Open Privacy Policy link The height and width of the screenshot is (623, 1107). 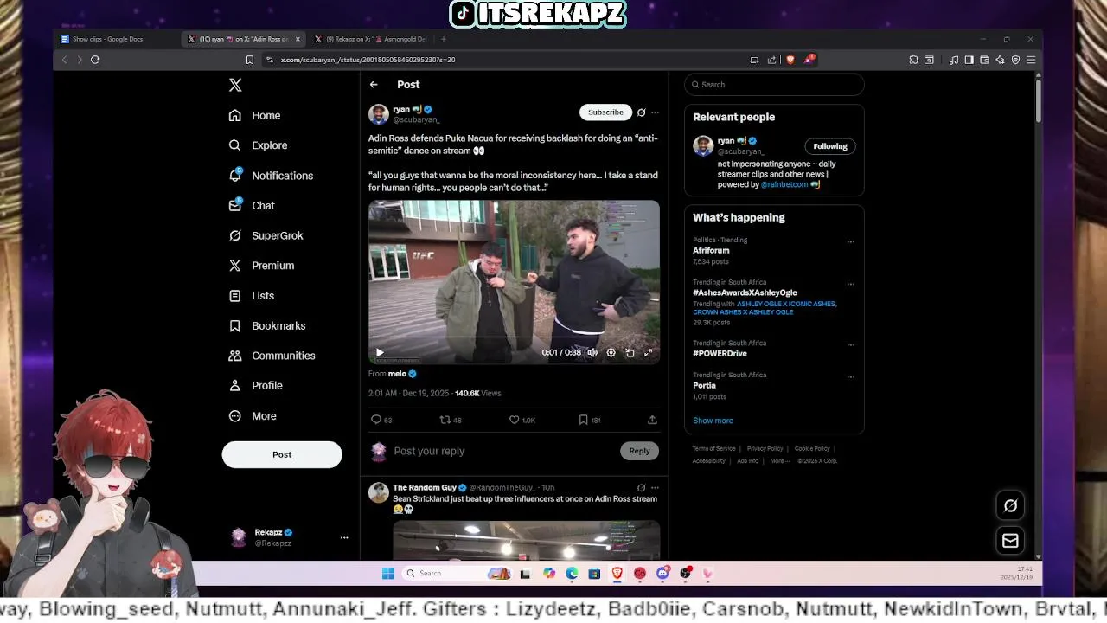point(765,448)
